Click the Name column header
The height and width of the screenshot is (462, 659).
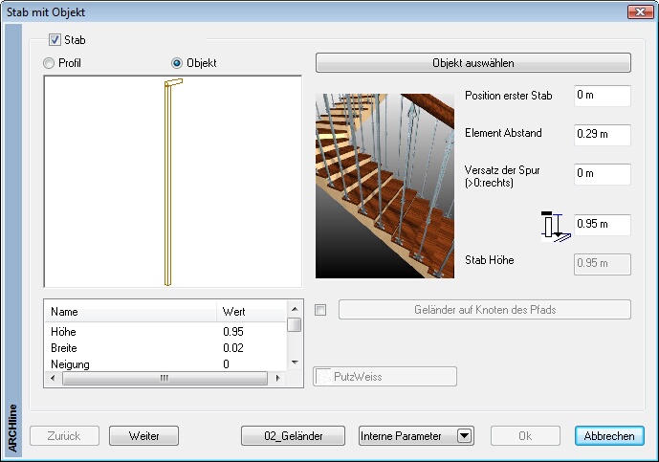pos(130,312)
